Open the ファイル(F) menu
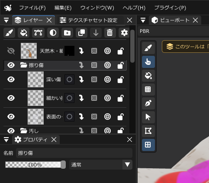Viewport: 209px width, 183px height. (32, 8)
